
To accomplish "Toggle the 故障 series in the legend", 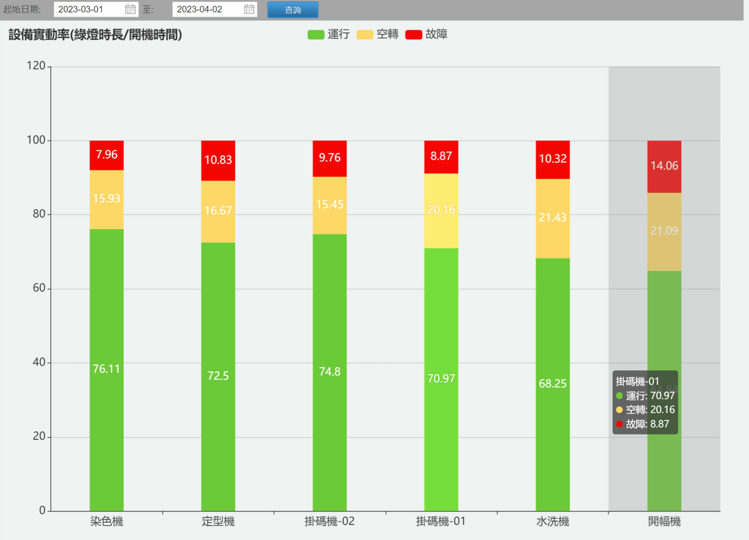I will point(426,34).
